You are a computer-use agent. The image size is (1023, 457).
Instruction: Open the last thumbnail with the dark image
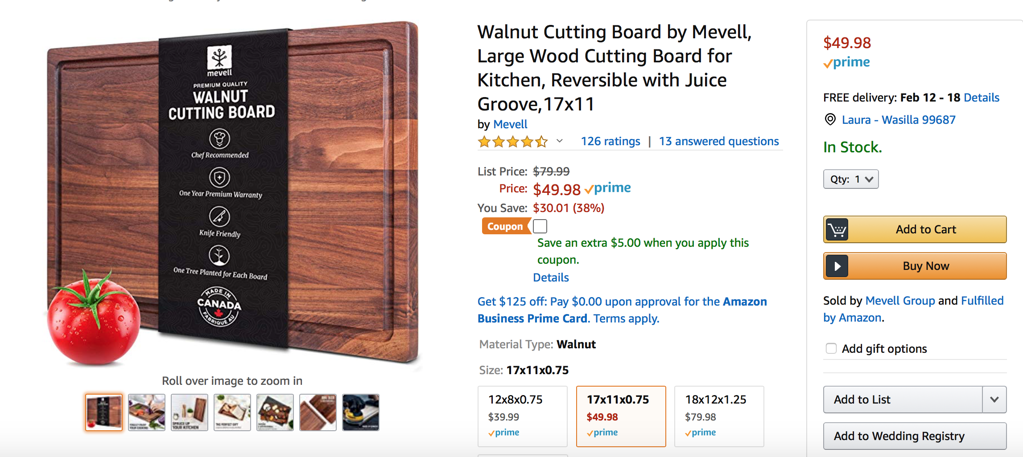[361, 412]
